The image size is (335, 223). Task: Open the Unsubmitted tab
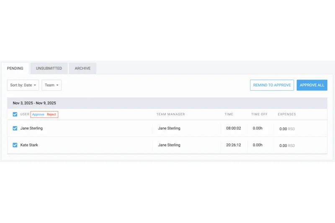(x=49, y=68)
